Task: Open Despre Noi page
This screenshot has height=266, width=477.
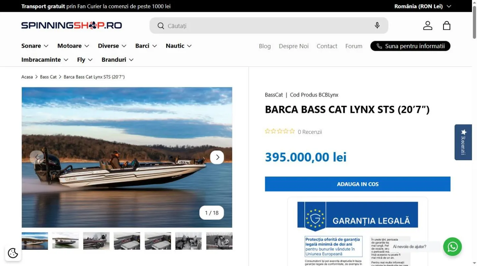Action: (293, 46)
